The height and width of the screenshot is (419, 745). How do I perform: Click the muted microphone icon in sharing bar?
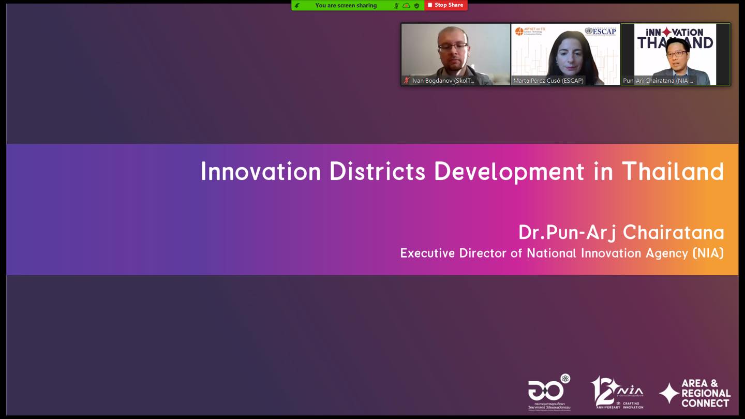[x=397, y=6]
